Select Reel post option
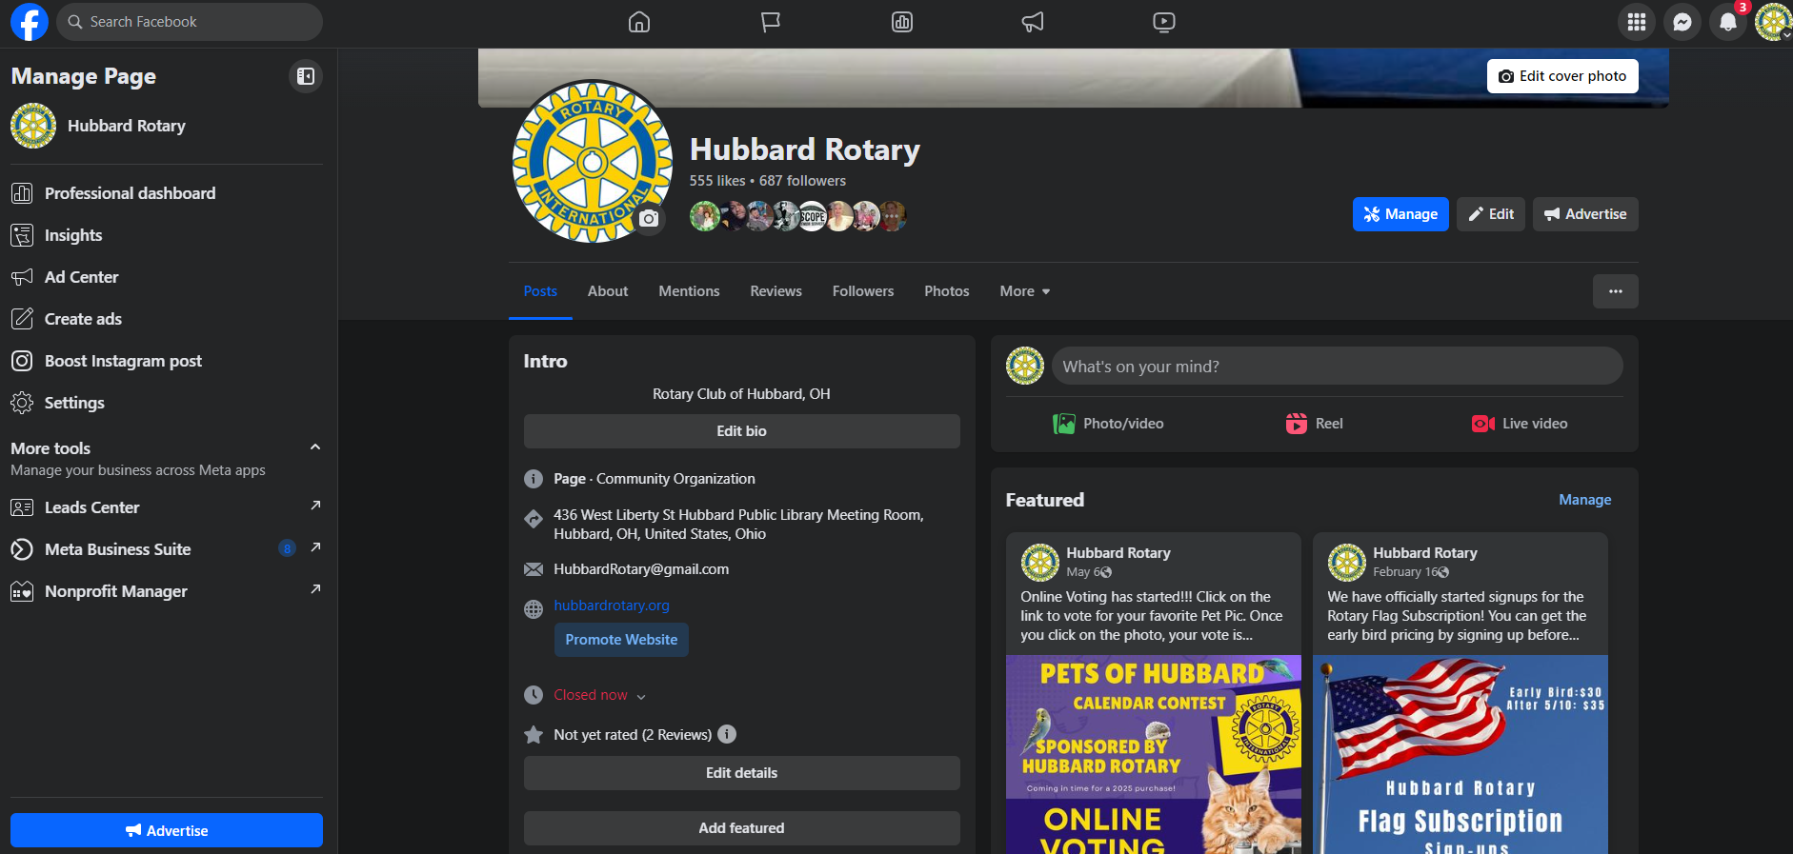This screenshot has width=1793, height=854. coord(1315,424)
